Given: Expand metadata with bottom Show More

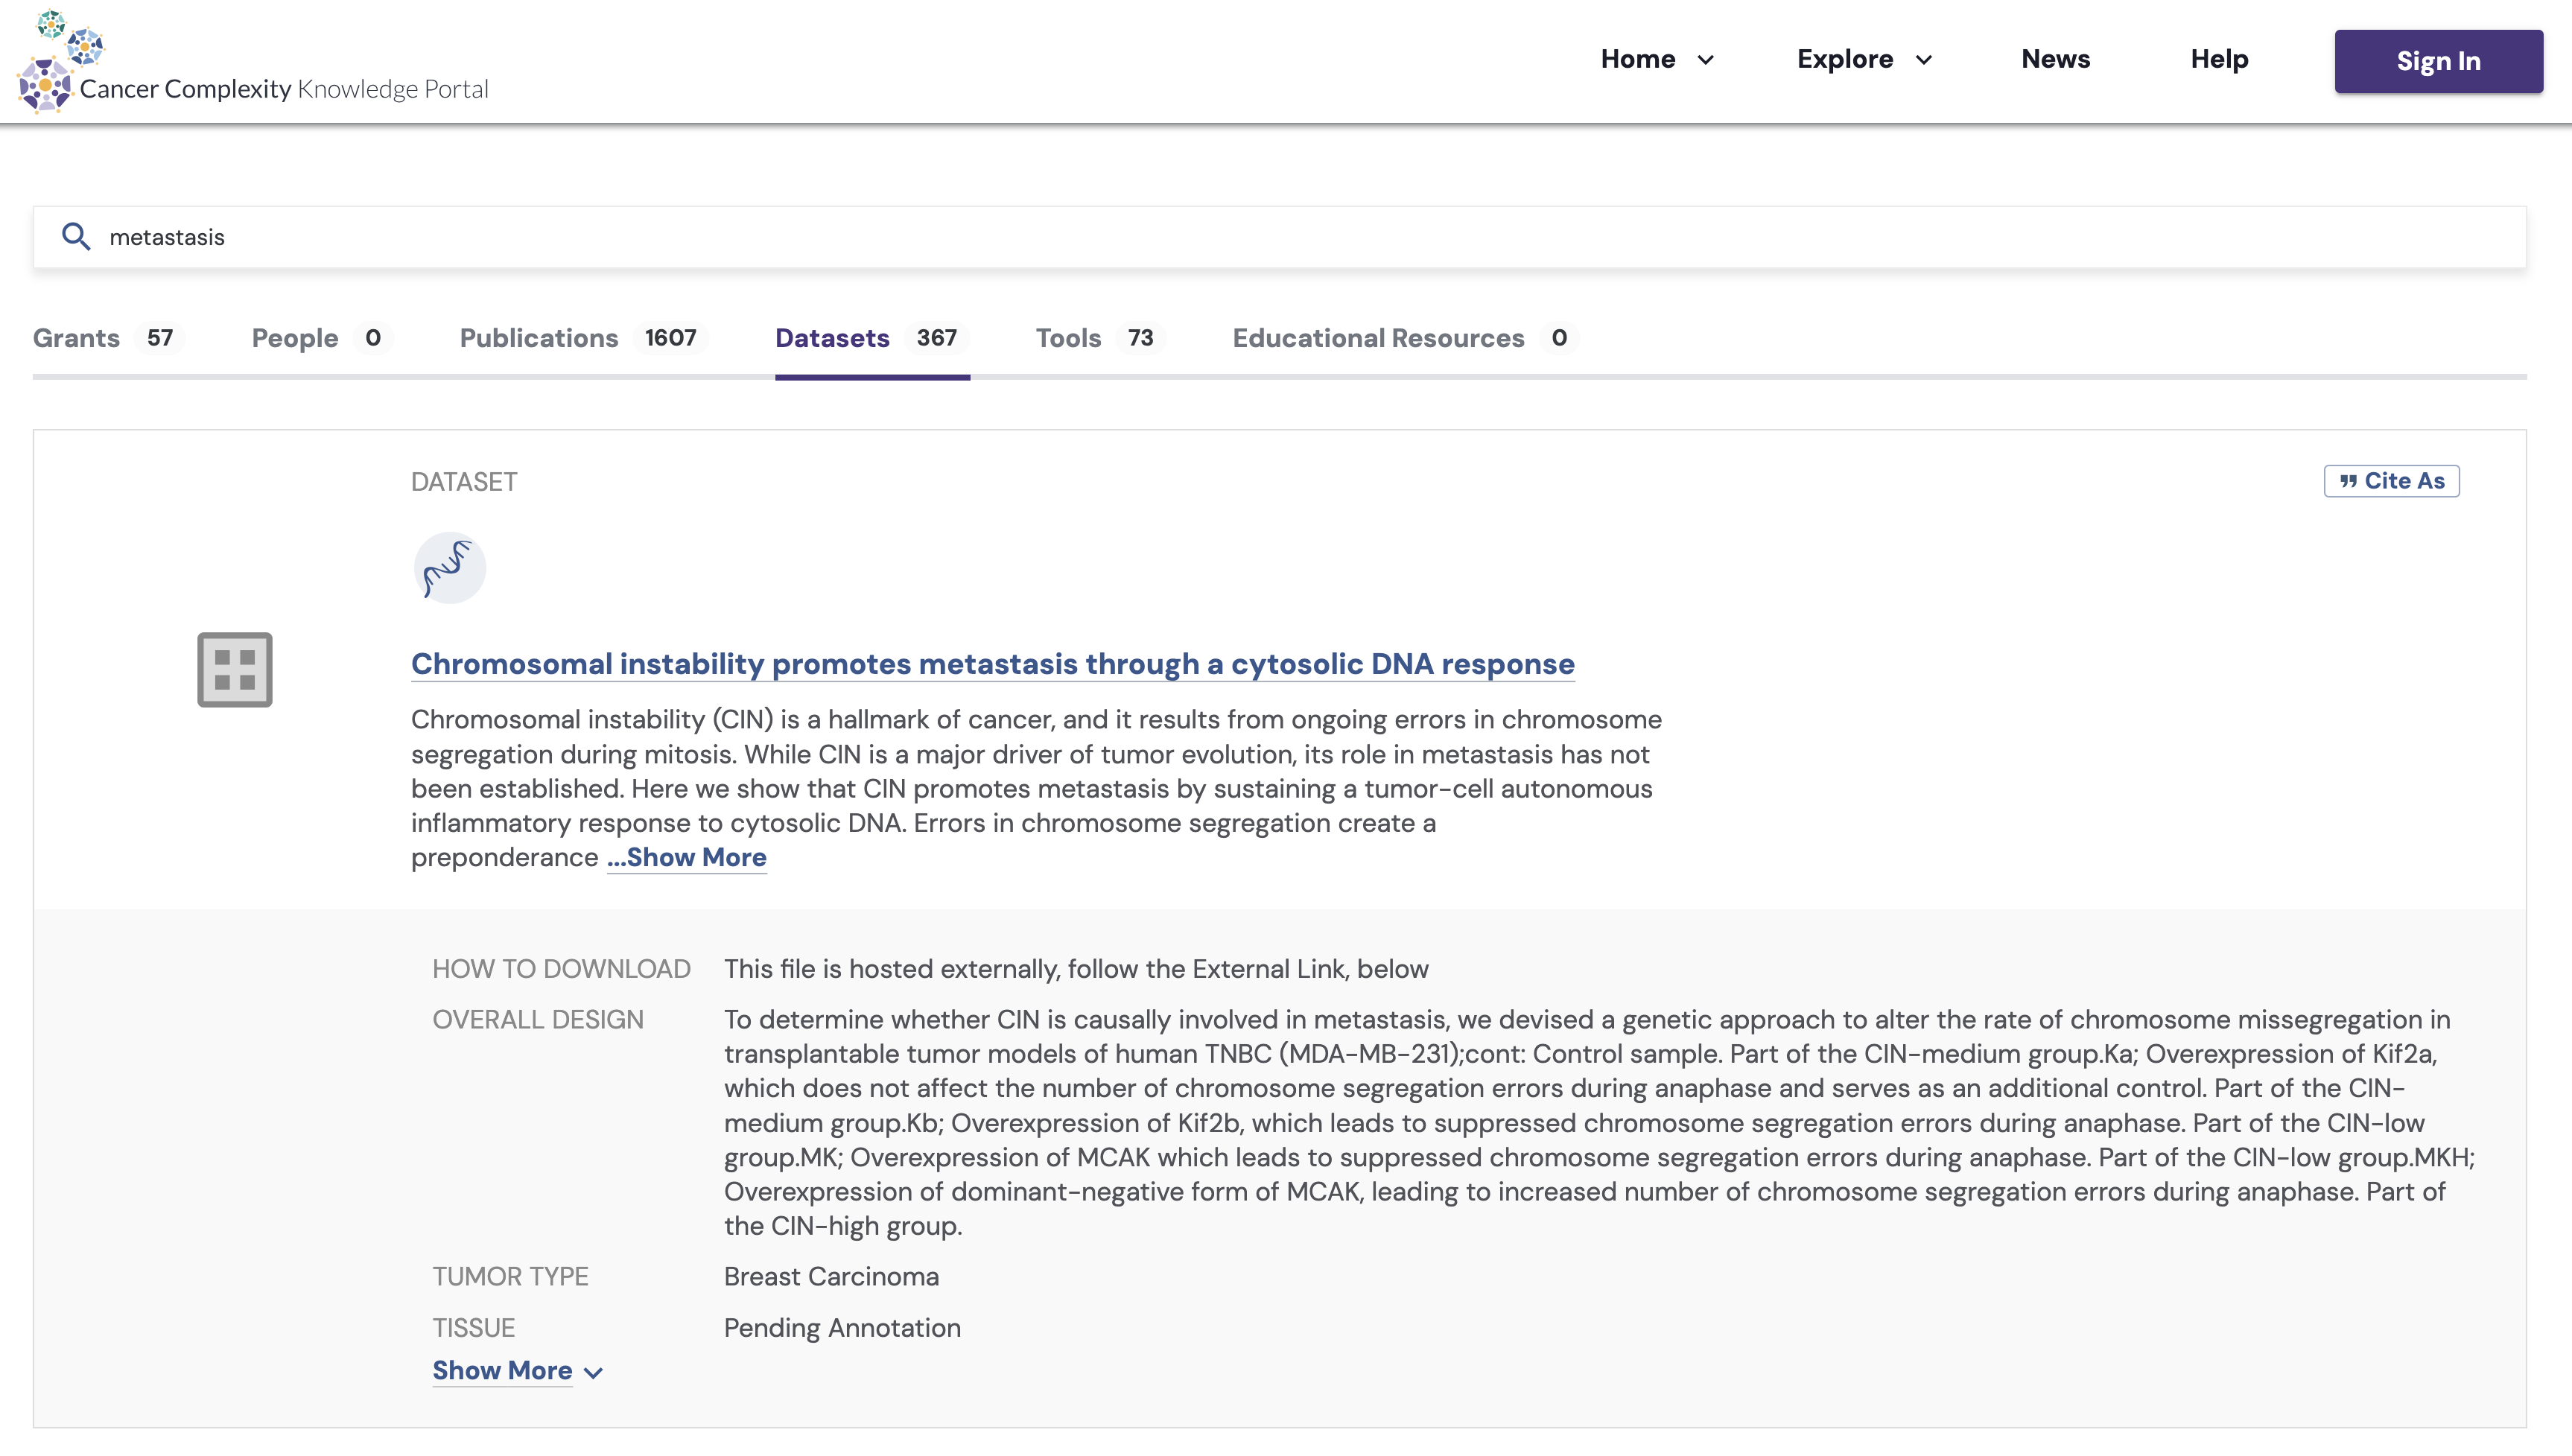Looking at the screenshot, I should [517, 1371].
